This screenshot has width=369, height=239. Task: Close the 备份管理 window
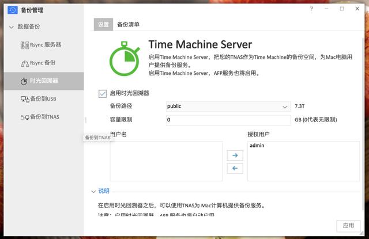357,9
